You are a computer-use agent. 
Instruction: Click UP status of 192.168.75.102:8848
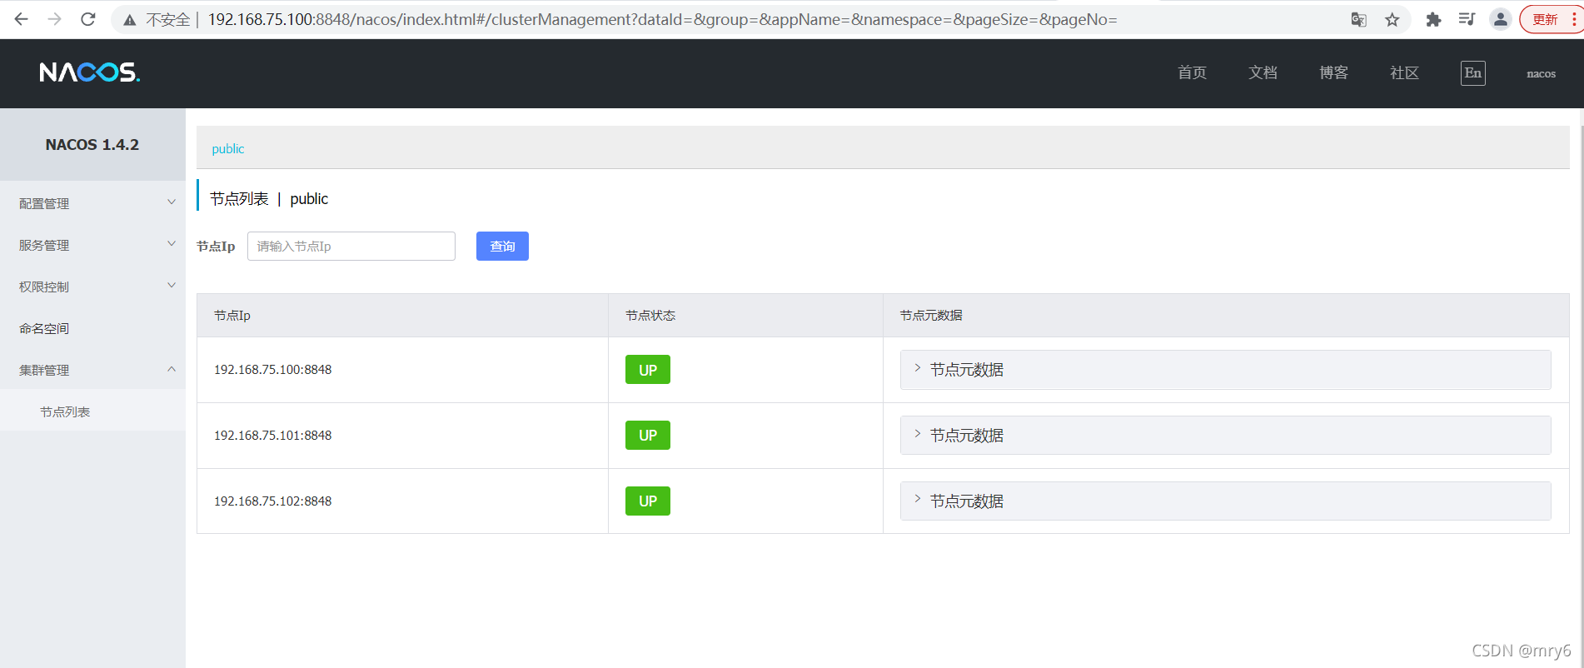[x=648, y=501]
